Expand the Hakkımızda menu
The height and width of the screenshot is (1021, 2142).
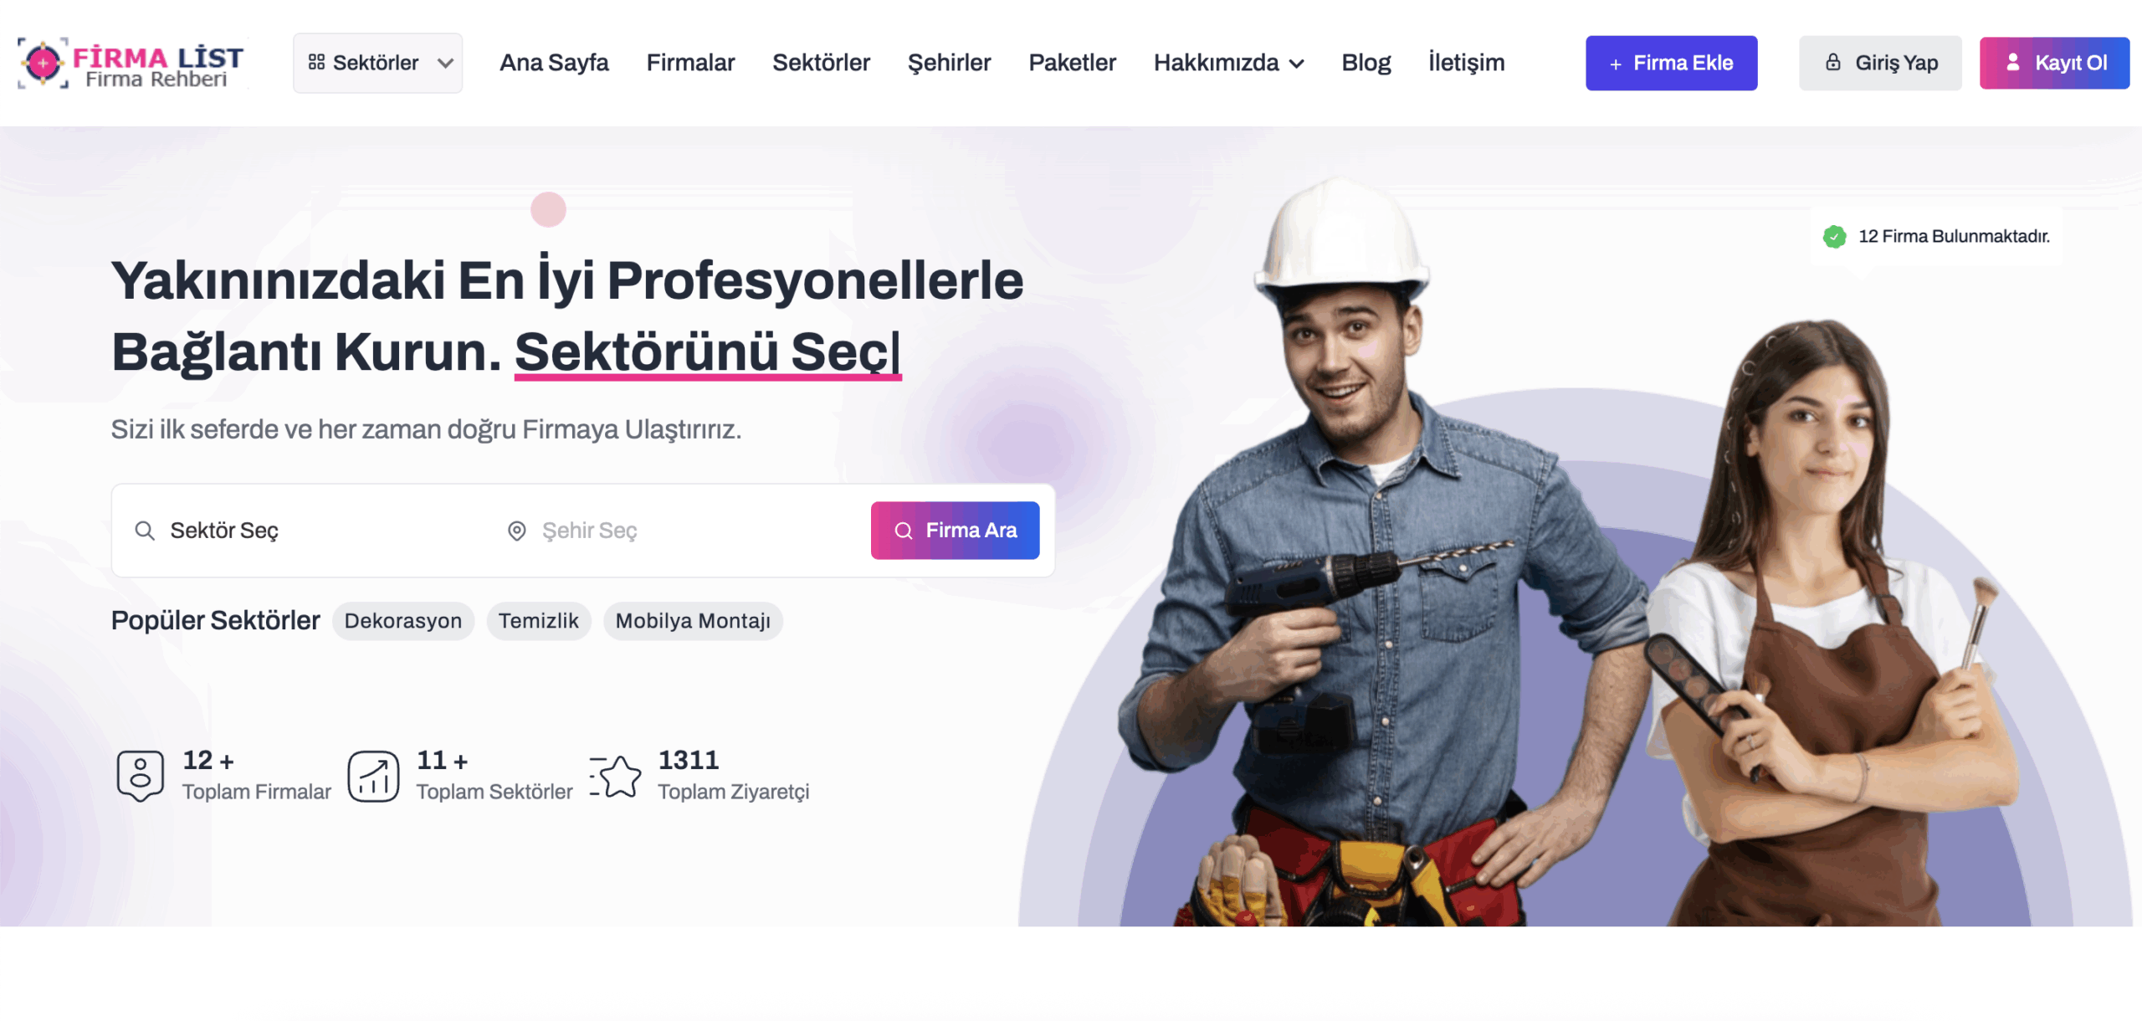(1228, 63)
